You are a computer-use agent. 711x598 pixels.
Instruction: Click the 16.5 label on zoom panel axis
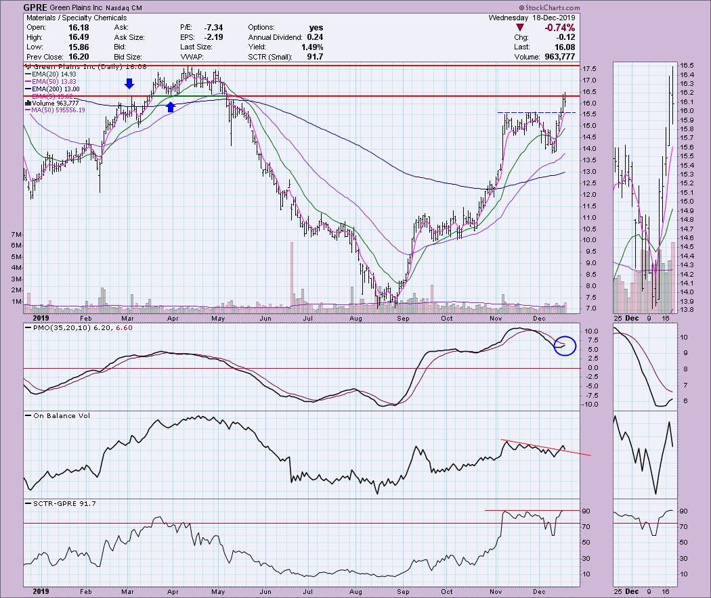point(687,65)
